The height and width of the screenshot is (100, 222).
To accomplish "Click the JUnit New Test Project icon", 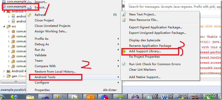I will tap(124, 14).
